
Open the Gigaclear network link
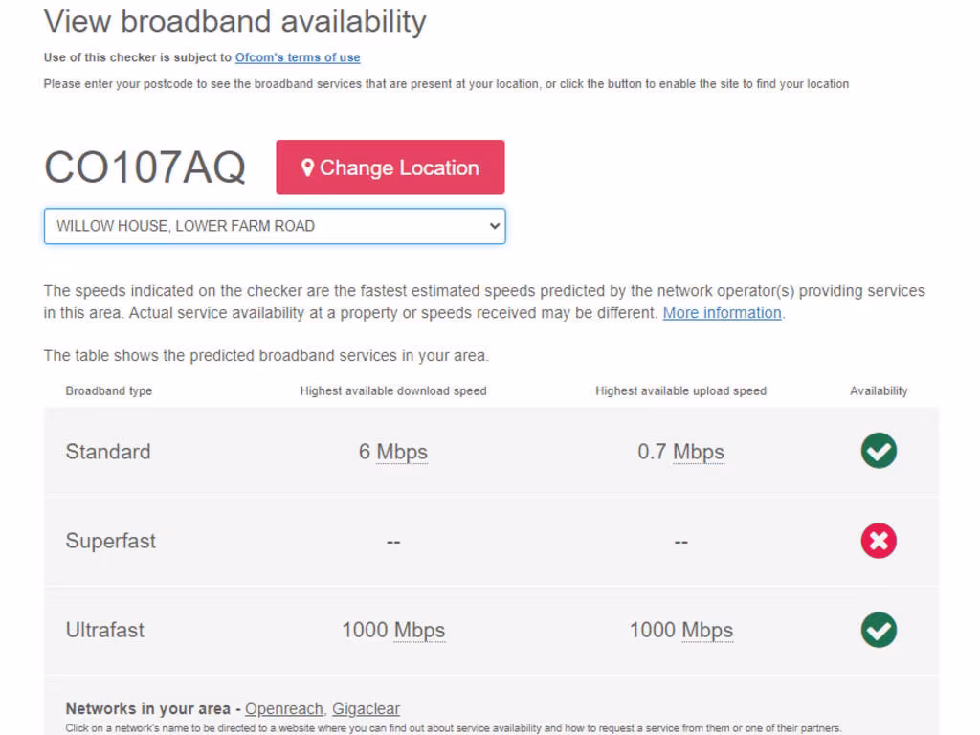point(366,709)
